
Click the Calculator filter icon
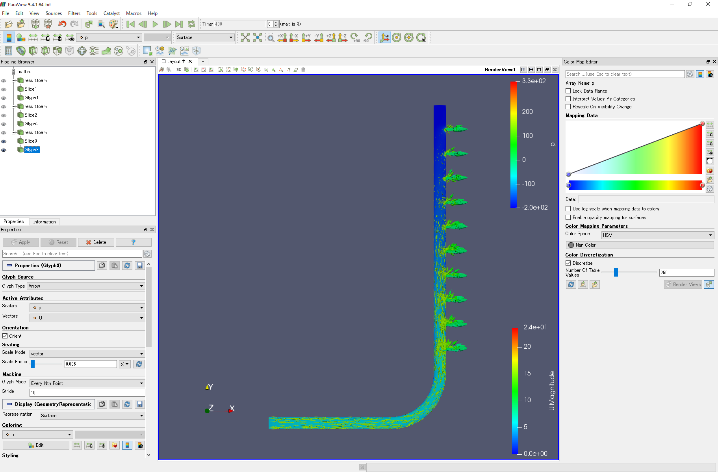(8, 51)
